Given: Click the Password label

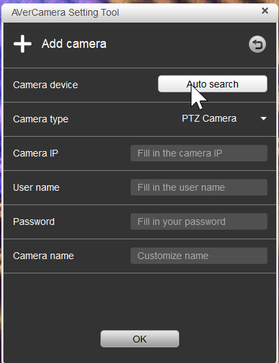Looking at the screenshot, I should [x=34, y=221].
